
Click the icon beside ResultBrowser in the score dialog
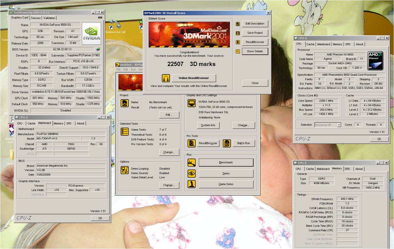click(238, 42)
